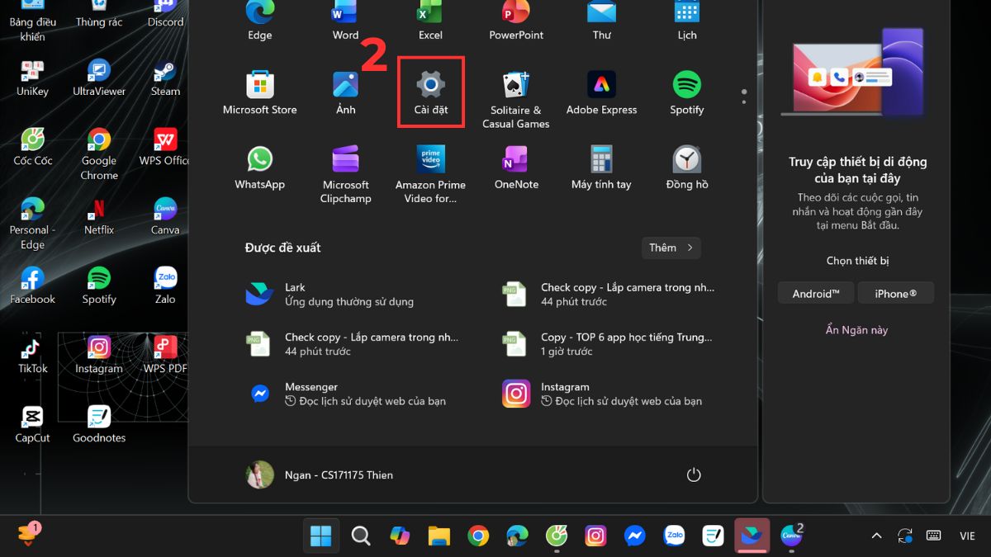Open the Ảnh photos app

click(345, 92)
